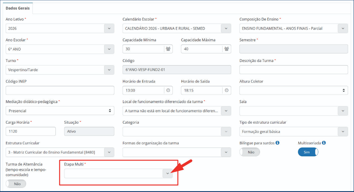
Task: Expand the Composição De Ensino dropdown
Action: (x=343, y=28)
